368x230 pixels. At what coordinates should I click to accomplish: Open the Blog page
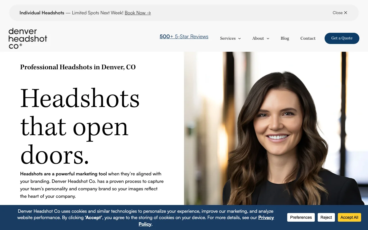(x=285, y=38)
